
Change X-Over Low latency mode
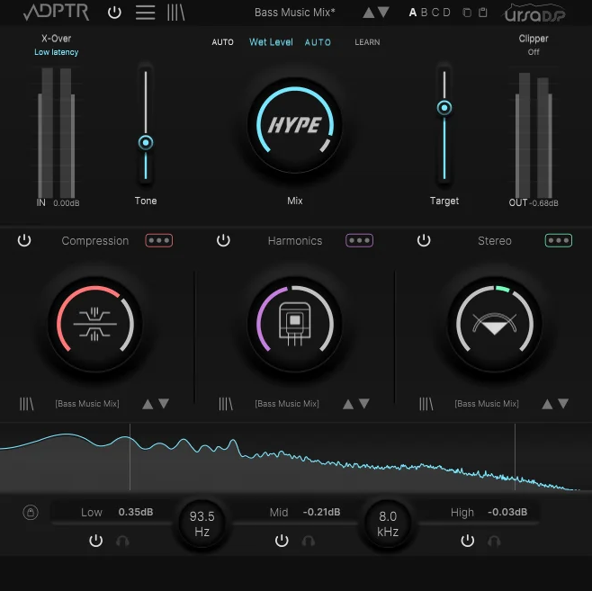click(57, 52)
